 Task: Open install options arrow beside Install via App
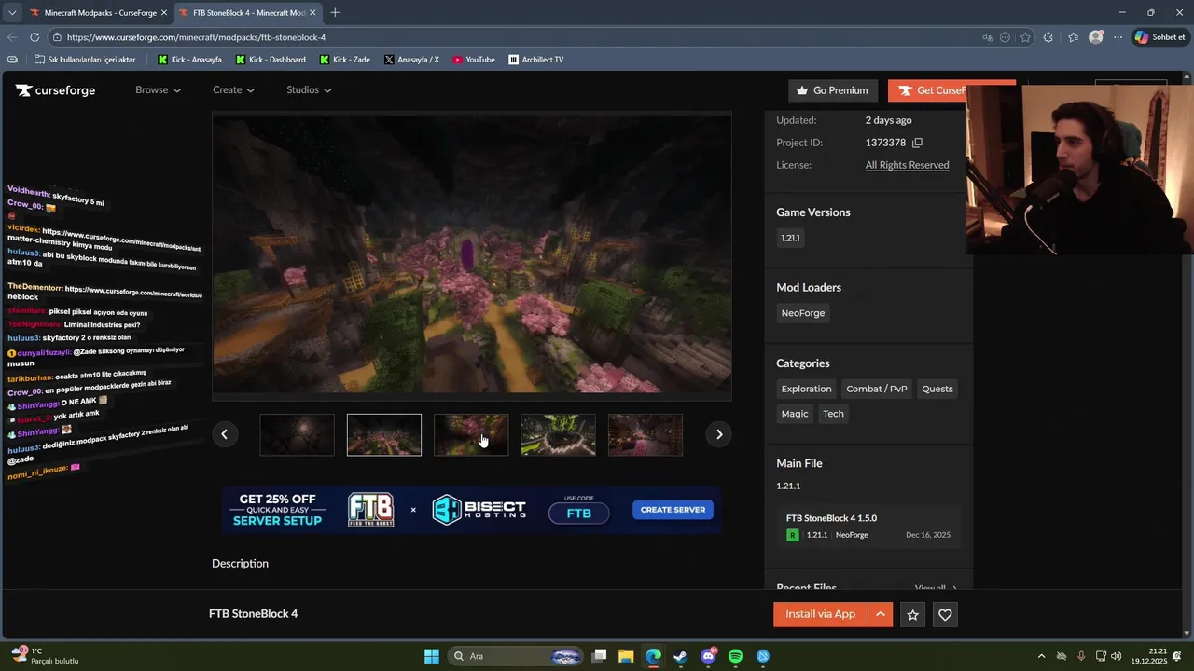(x=881, y=614)
